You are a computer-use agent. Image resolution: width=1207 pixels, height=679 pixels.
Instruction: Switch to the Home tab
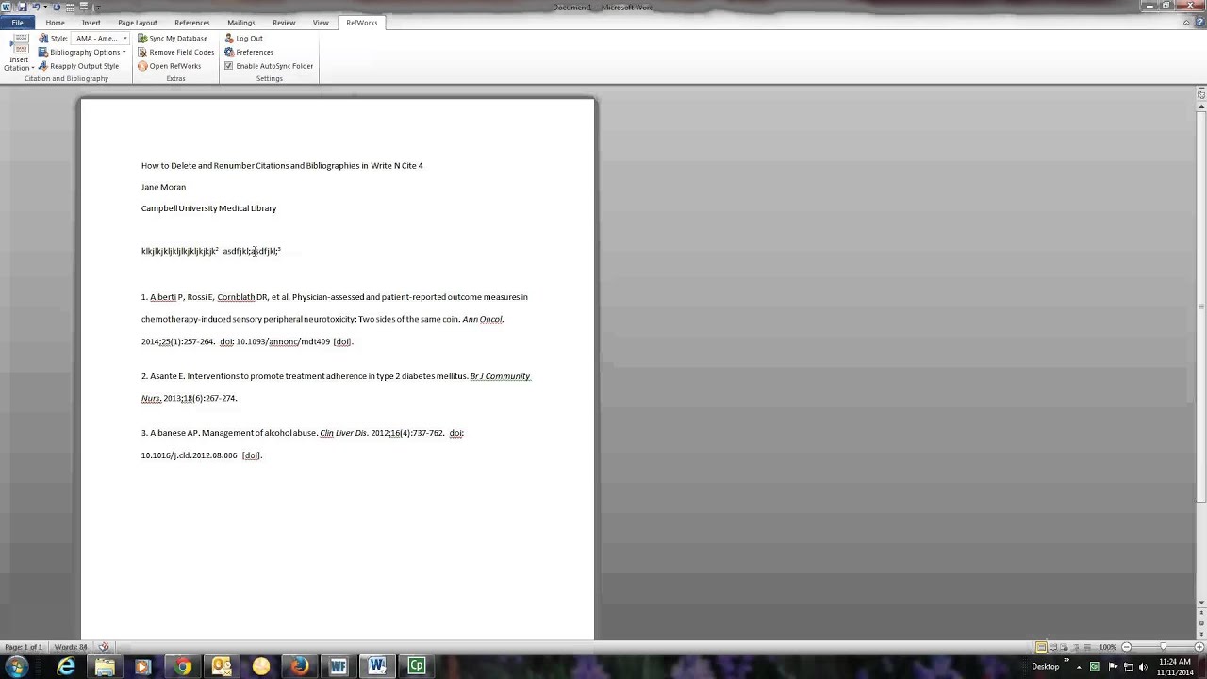[x=56, y=23]
